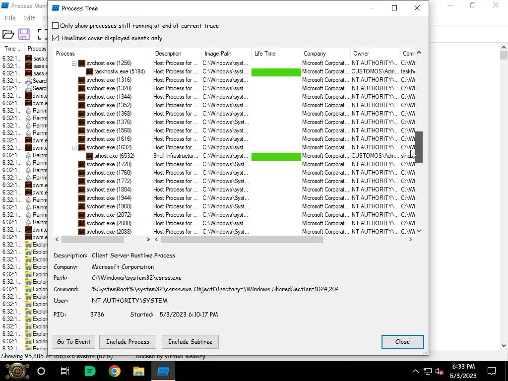Select the taskhostw.exe (5184) process icon
This screenshot has height=381, width=508.
tap(90, 71)
